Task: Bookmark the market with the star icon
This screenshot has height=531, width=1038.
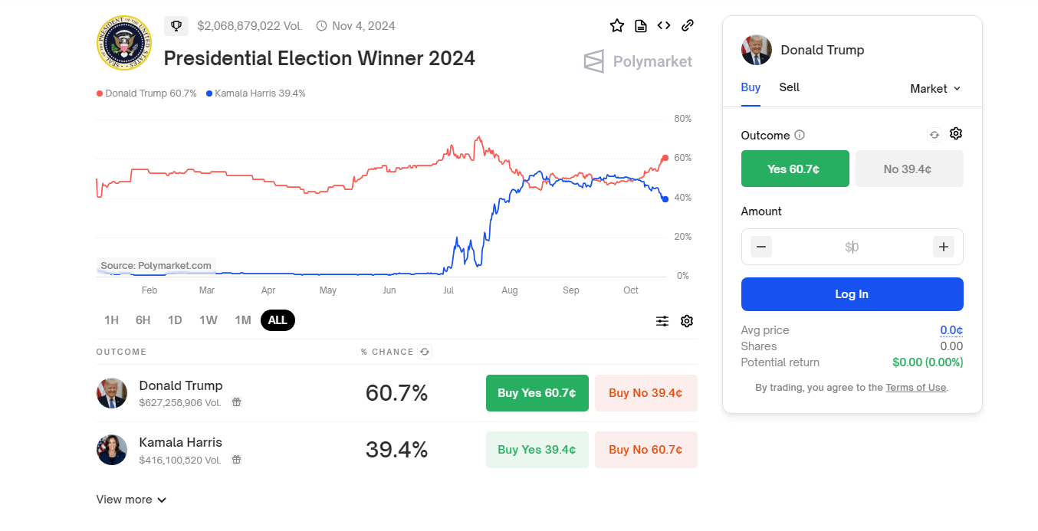Action: click(x=617, y=25)
